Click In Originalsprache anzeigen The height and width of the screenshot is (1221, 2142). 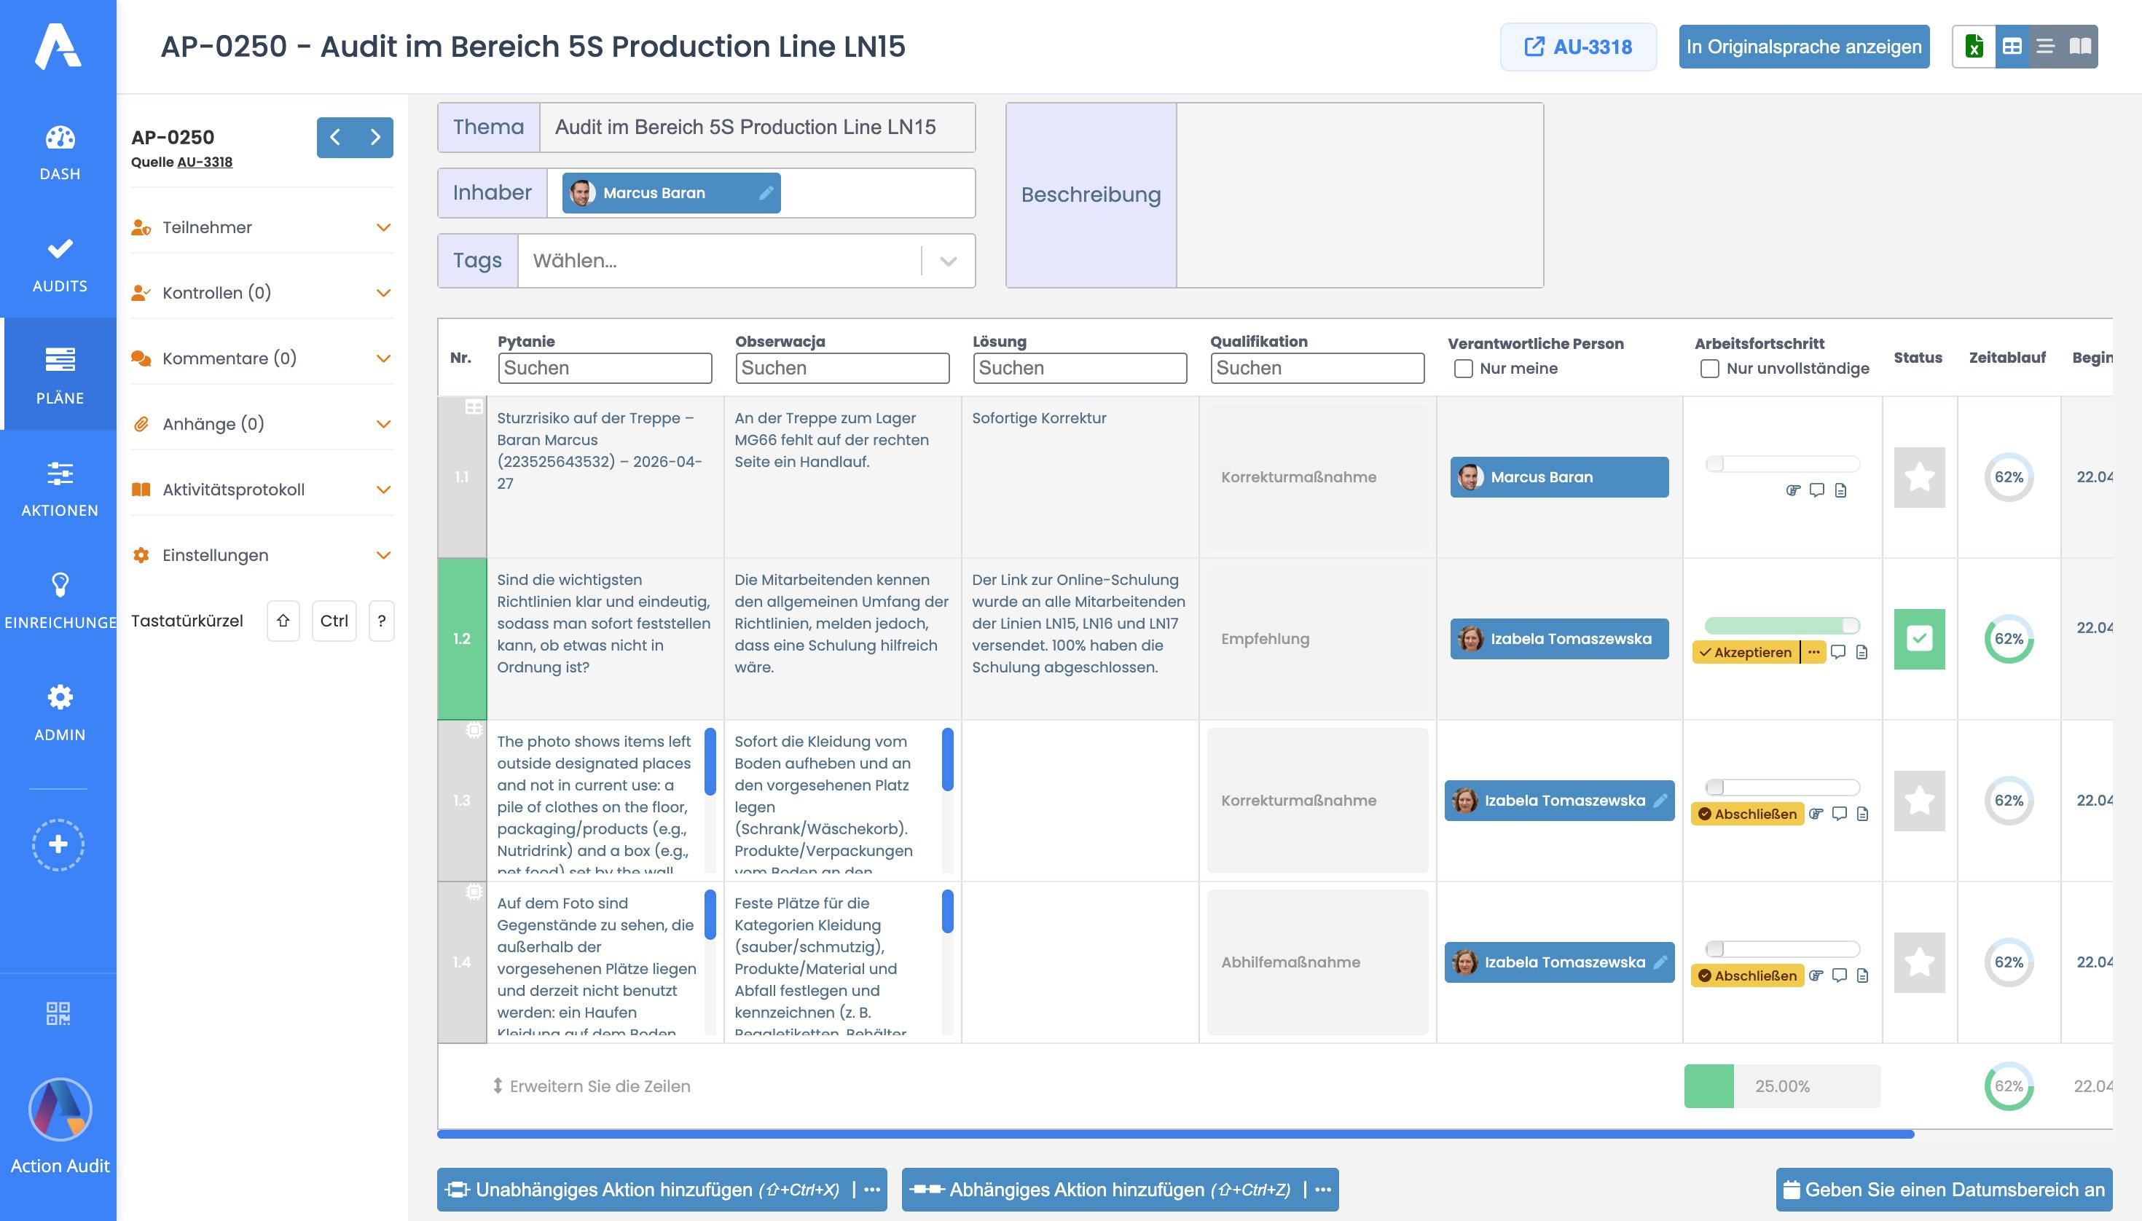pyautogui.click(x=1804, y=47)
